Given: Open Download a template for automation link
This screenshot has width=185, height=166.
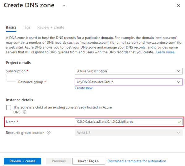Looking at the screenshot, I should coord(137,161).
